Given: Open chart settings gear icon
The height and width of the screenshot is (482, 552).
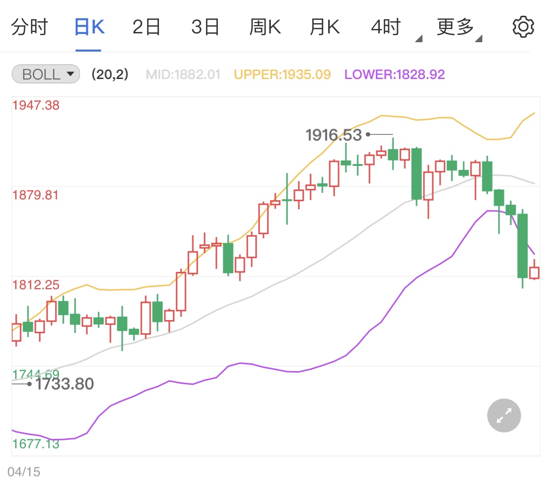Looking at the screenshot, I should pyautogui.click(x=523, y=27).
